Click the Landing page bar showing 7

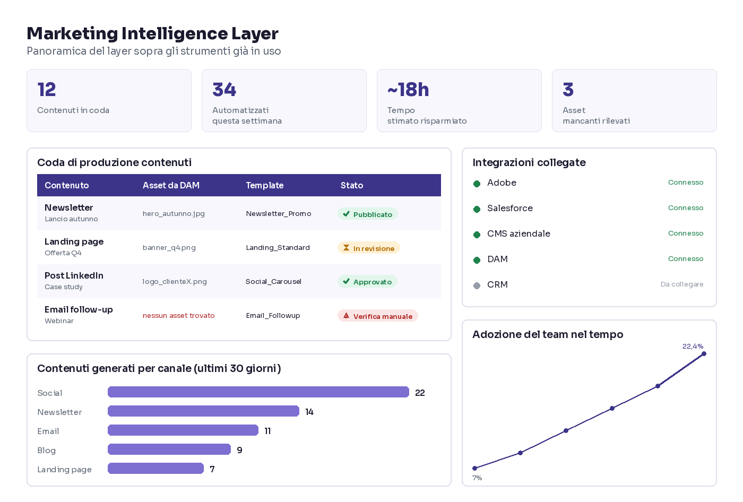click(155, 469)
